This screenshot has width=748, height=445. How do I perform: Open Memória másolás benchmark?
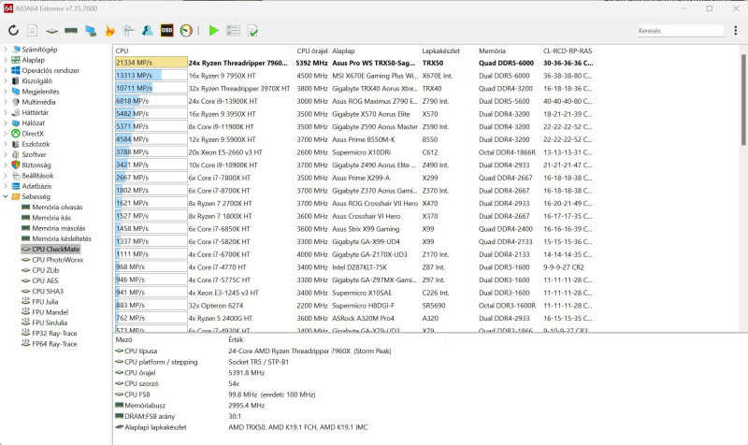59,228
